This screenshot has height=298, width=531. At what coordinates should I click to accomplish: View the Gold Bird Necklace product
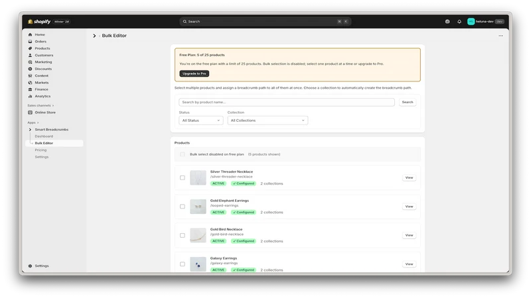[409, 235]
